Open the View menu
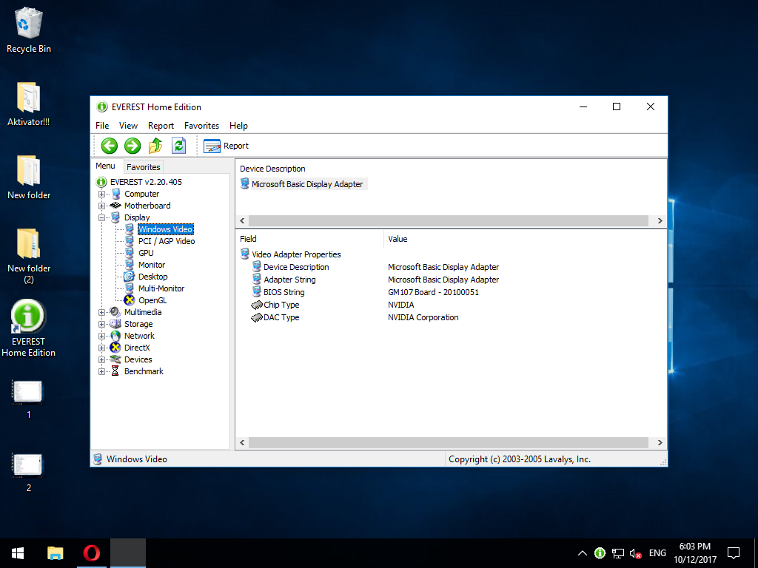758x568 pixels. coord(128,126)
